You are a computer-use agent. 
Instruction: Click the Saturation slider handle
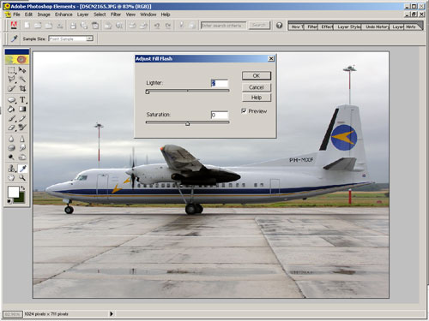pyautogui.click(x=187, y=123)
